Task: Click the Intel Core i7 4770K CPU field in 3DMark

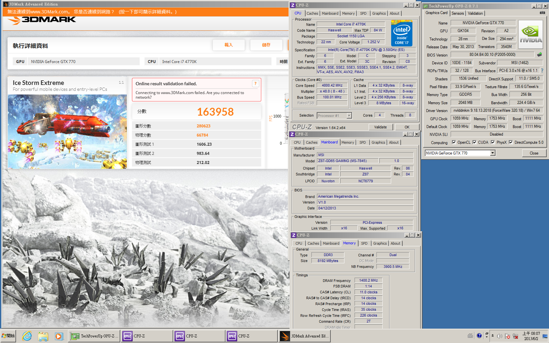Action: (215, 61)
